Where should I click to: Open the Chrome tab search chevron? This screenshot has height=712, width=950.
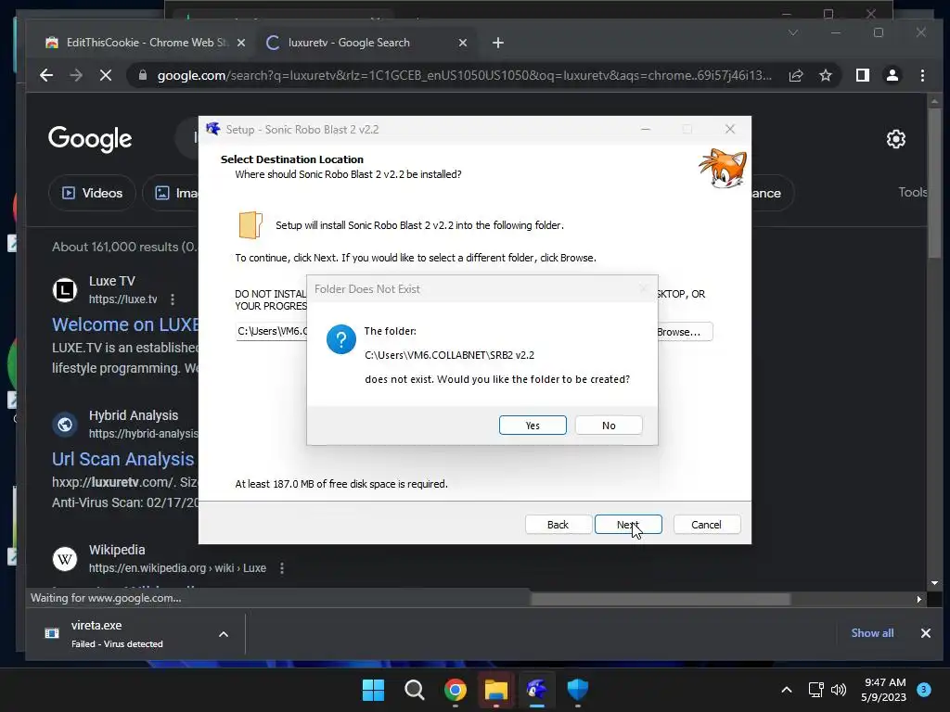pyautogui.click(x=793, y=32)
